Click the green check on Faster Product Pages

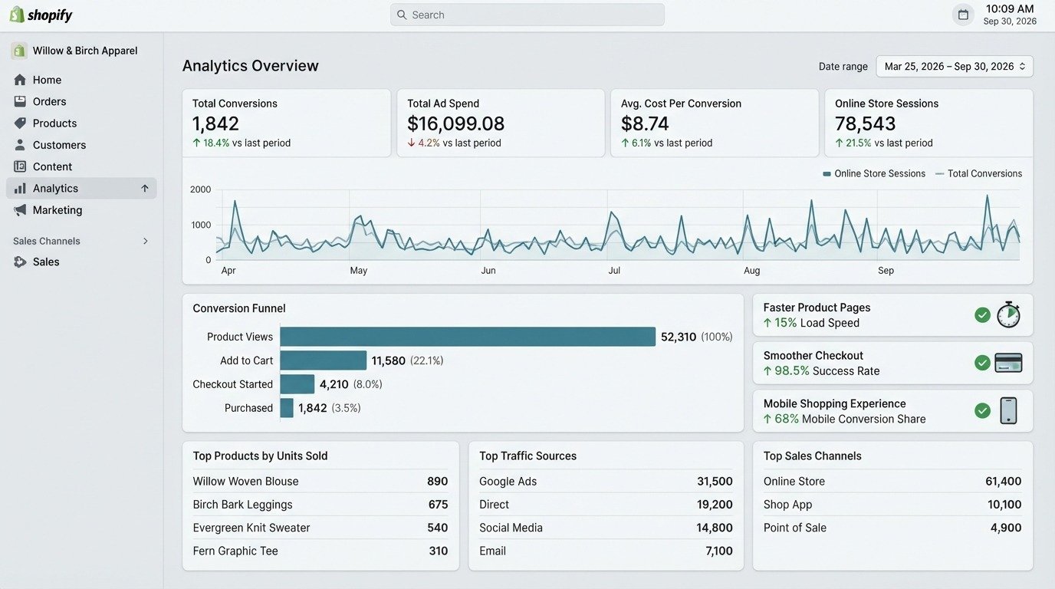click(x=982, y=314)
